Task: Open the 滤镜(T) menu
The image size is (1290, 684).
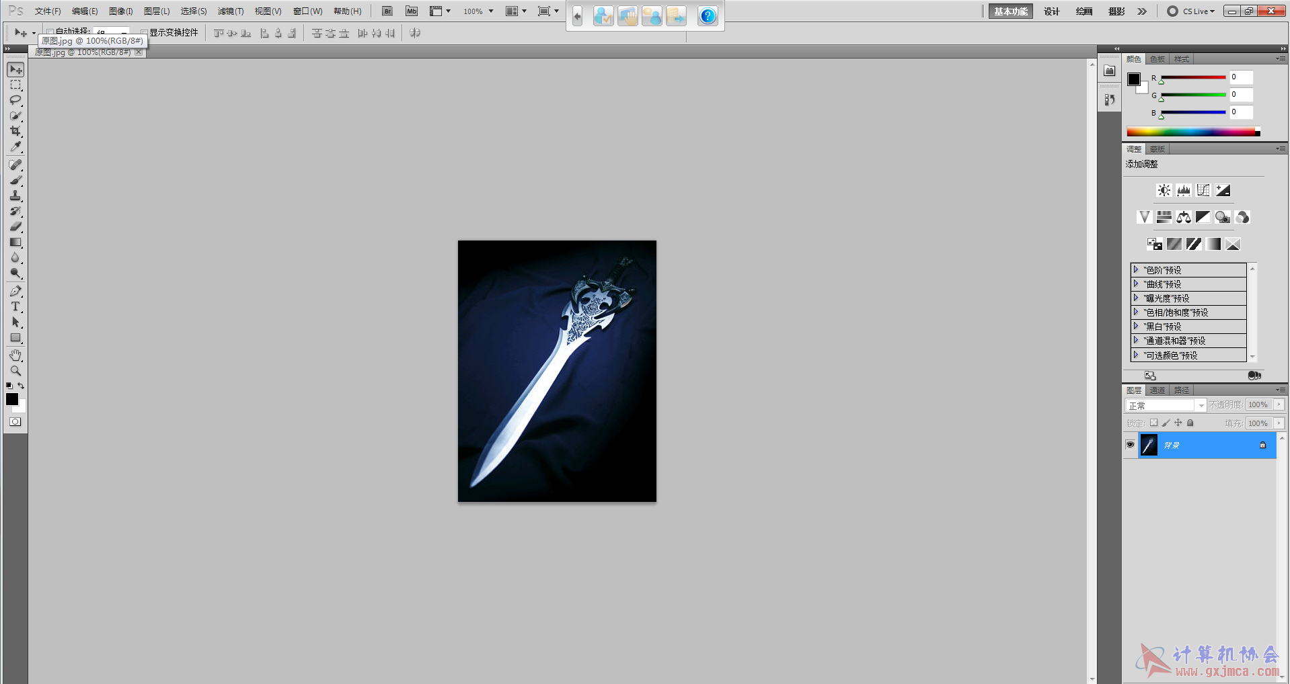Action: pos(231,11)
